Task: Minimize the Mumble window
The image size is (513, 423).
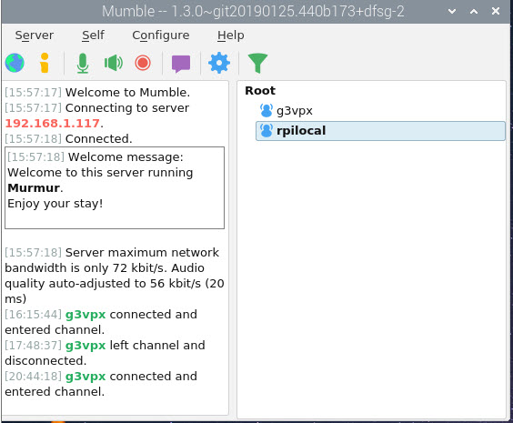Action: [x=452, y=12]
